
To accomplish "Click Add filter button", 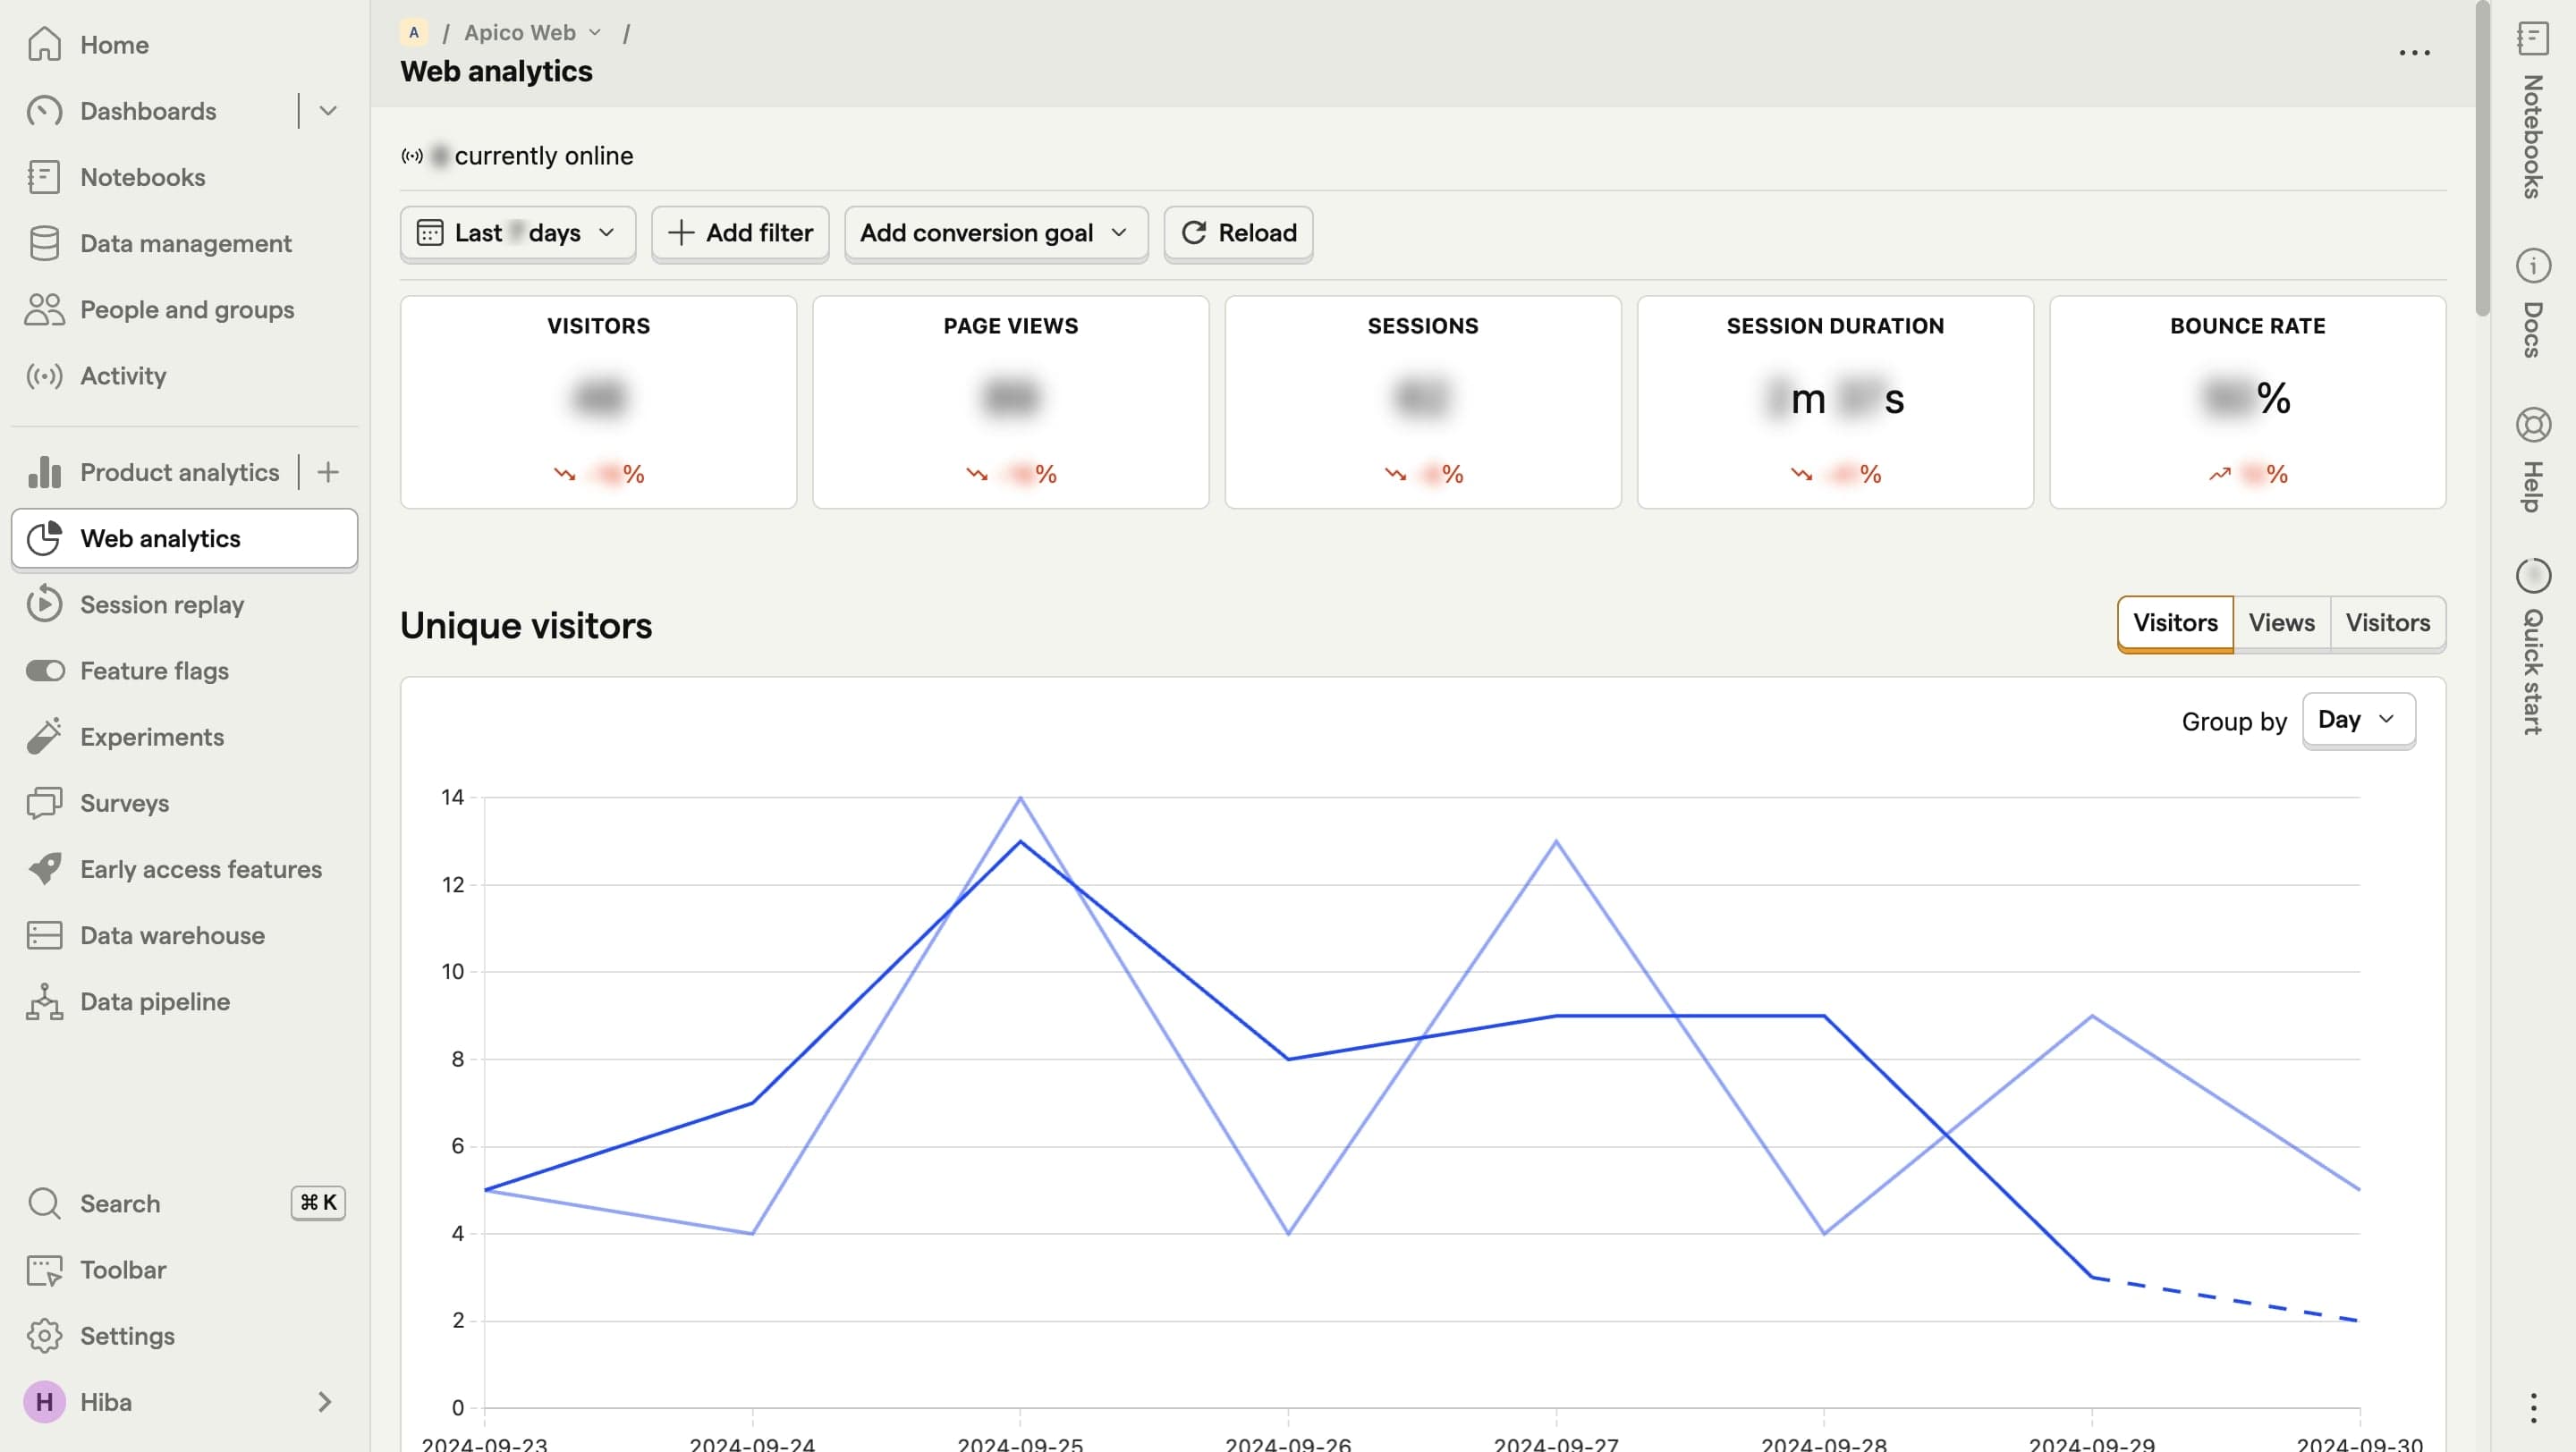I will coord(740,232).
